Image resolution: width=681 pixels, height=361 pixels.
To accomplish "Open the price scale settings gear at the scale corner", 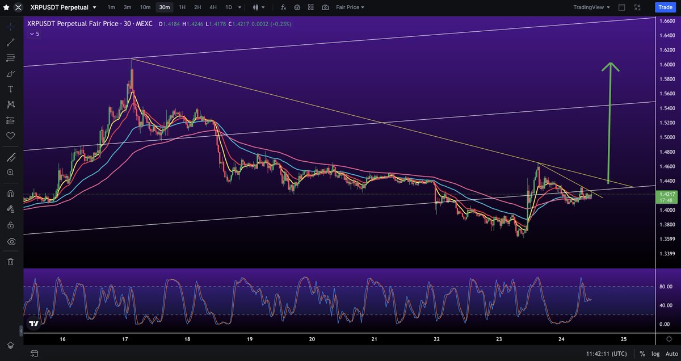I will 670,339.
